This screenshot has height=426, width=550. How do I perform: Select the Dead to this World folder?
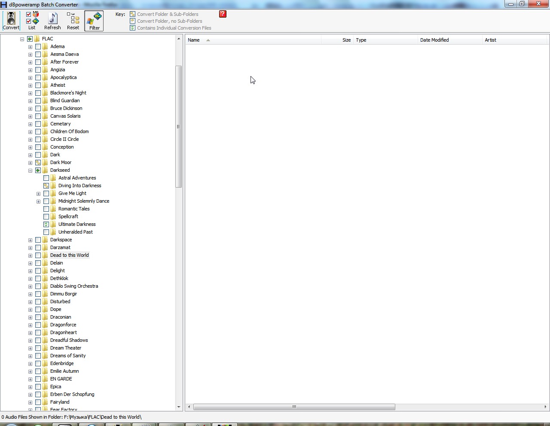coord(70,255)
